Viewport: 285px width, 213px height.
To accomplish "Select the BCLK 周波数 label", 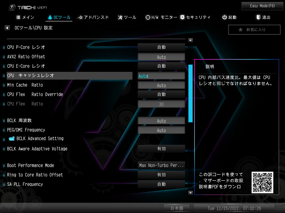I will 19,120.
